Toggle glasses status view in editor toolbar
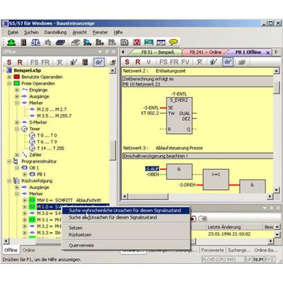 coord(228,62)
